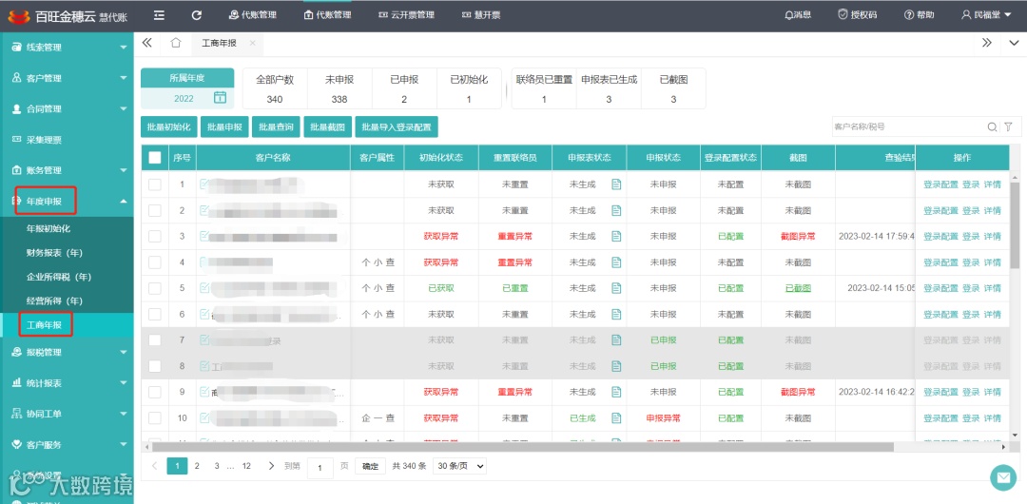Check the checkbox for row 2
1027x504 pixels.
click(155, 210)
